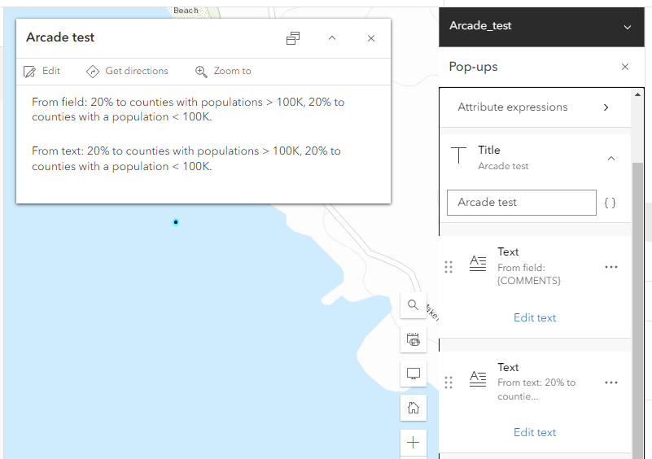Open the map tools calendar icon

413,339
